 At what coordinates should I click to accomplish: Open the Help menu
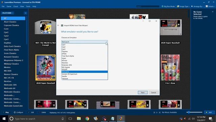coord(34,6)
